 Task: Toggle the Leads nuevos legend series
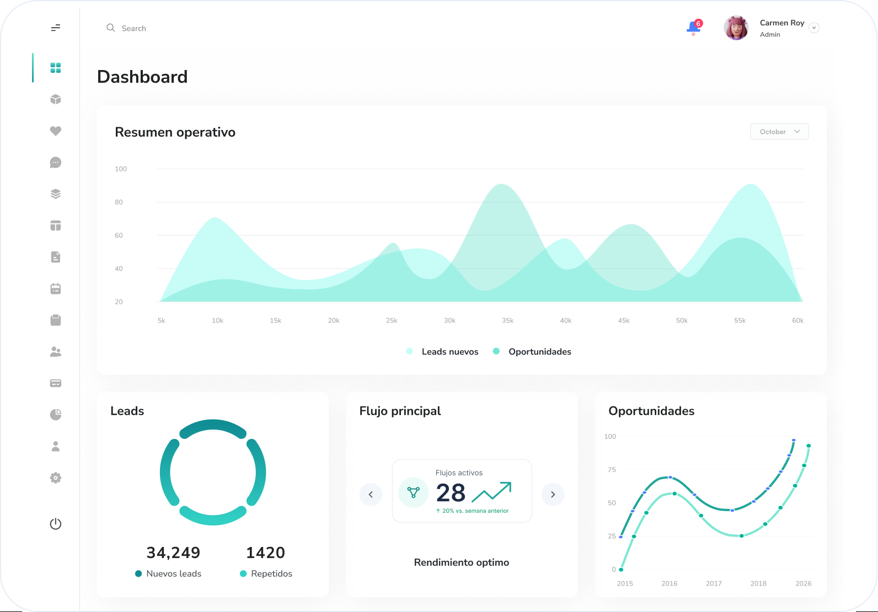coord(442,351)
